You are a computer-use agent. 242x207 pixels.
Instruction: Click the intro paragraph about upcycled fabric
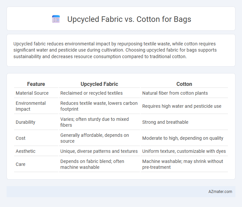115,50
